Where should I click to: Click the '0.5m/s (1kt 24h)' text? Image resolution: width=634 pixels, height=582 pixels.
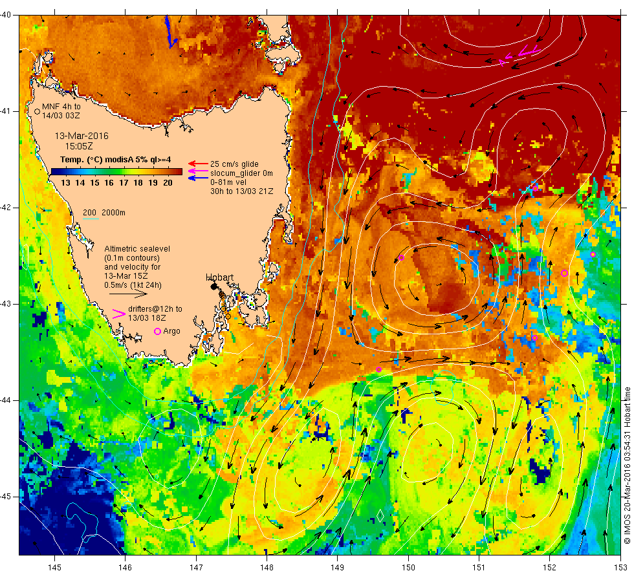[x=133, y=285]
